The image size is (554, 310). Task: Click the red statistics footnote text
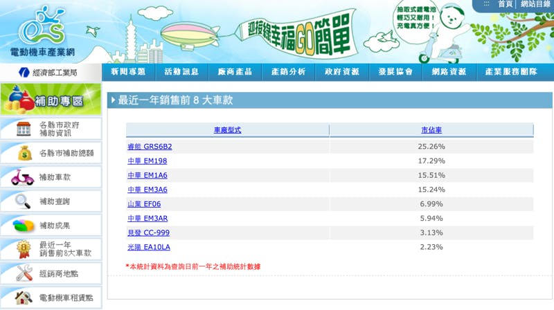tap(193, 266)
